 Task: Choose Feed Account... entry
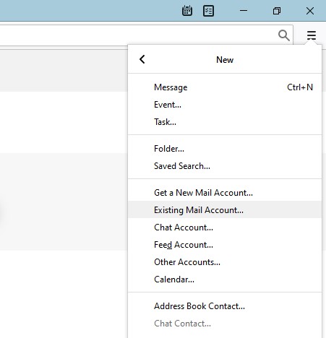225,245
